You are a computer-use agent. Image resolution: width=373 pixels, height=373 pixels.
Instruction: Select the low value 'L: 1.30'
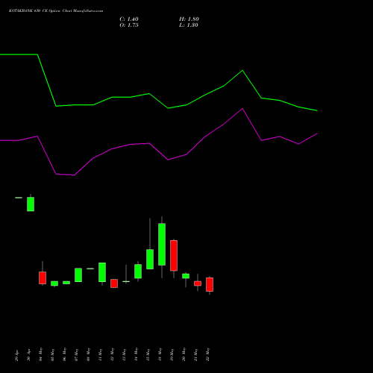tap(189, 25)
